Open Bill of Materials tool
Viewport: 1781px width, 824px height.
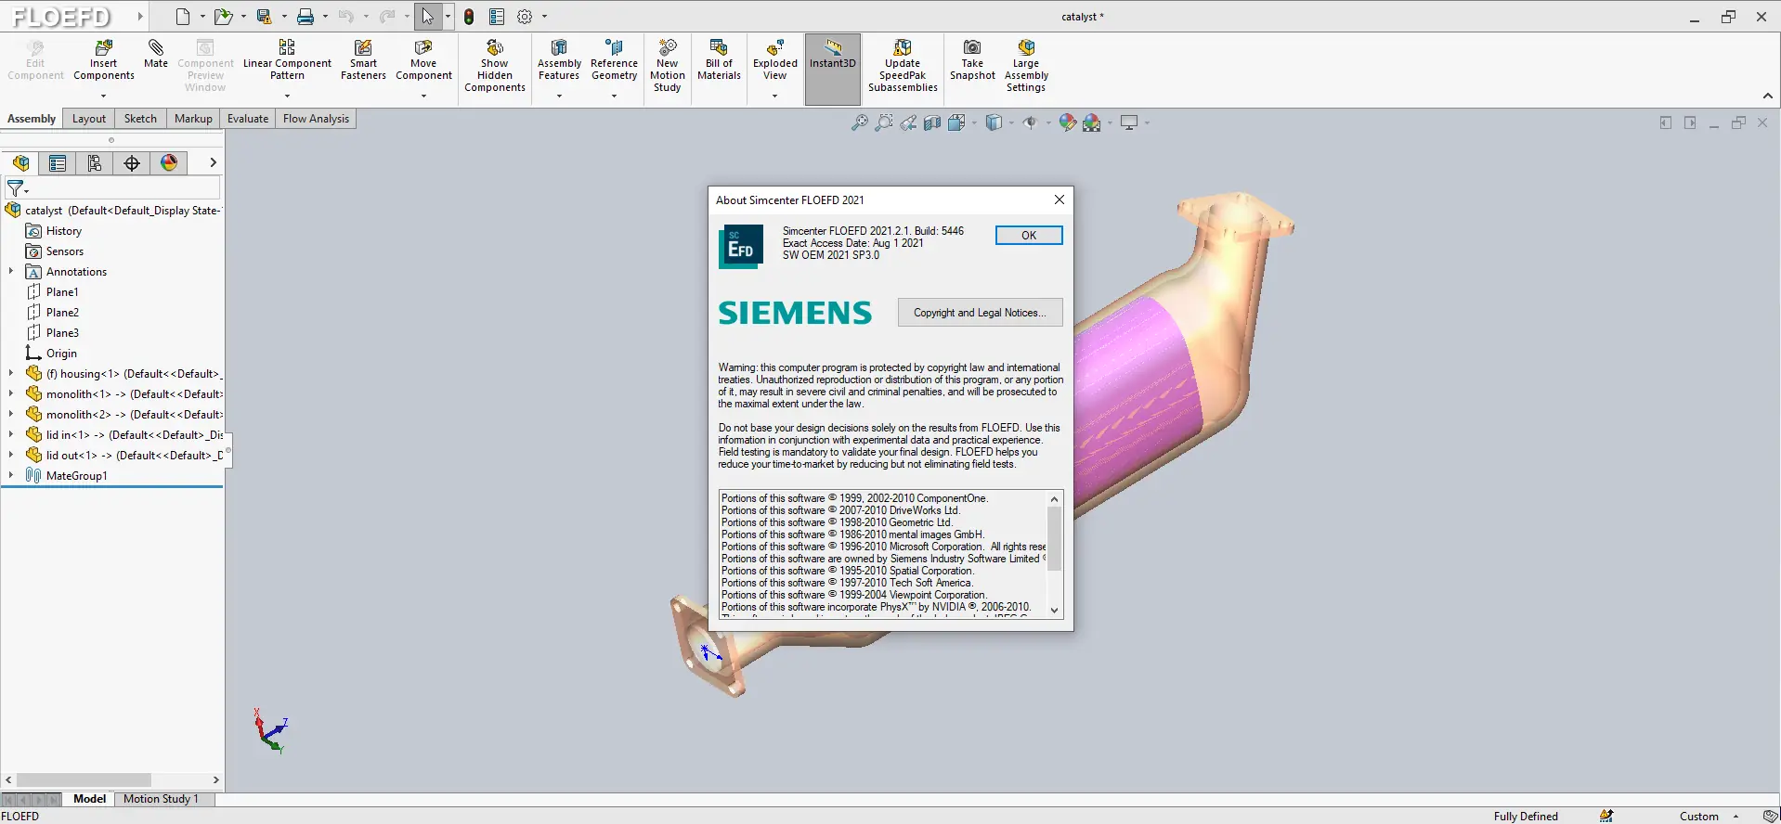pyautogui.click(x=719, y=61)
